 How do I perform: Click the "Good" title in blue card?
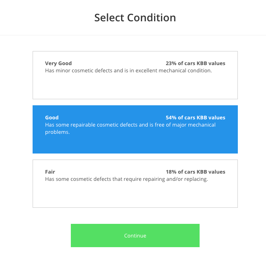pyautogui.click(x=52, y=117)
